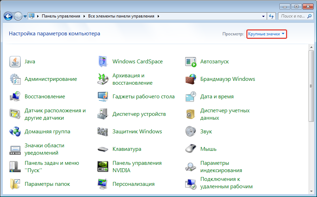Expand the recent pages arrow near Back button

point(25,16)
